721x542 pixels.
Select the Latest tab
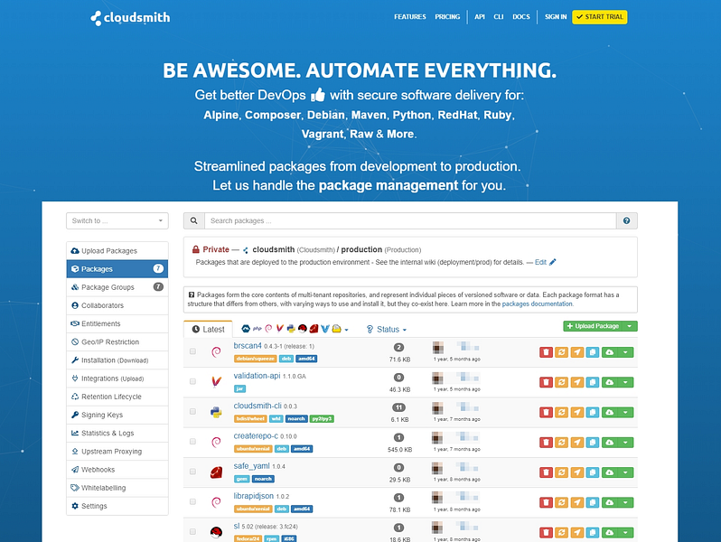coord(209,329)
